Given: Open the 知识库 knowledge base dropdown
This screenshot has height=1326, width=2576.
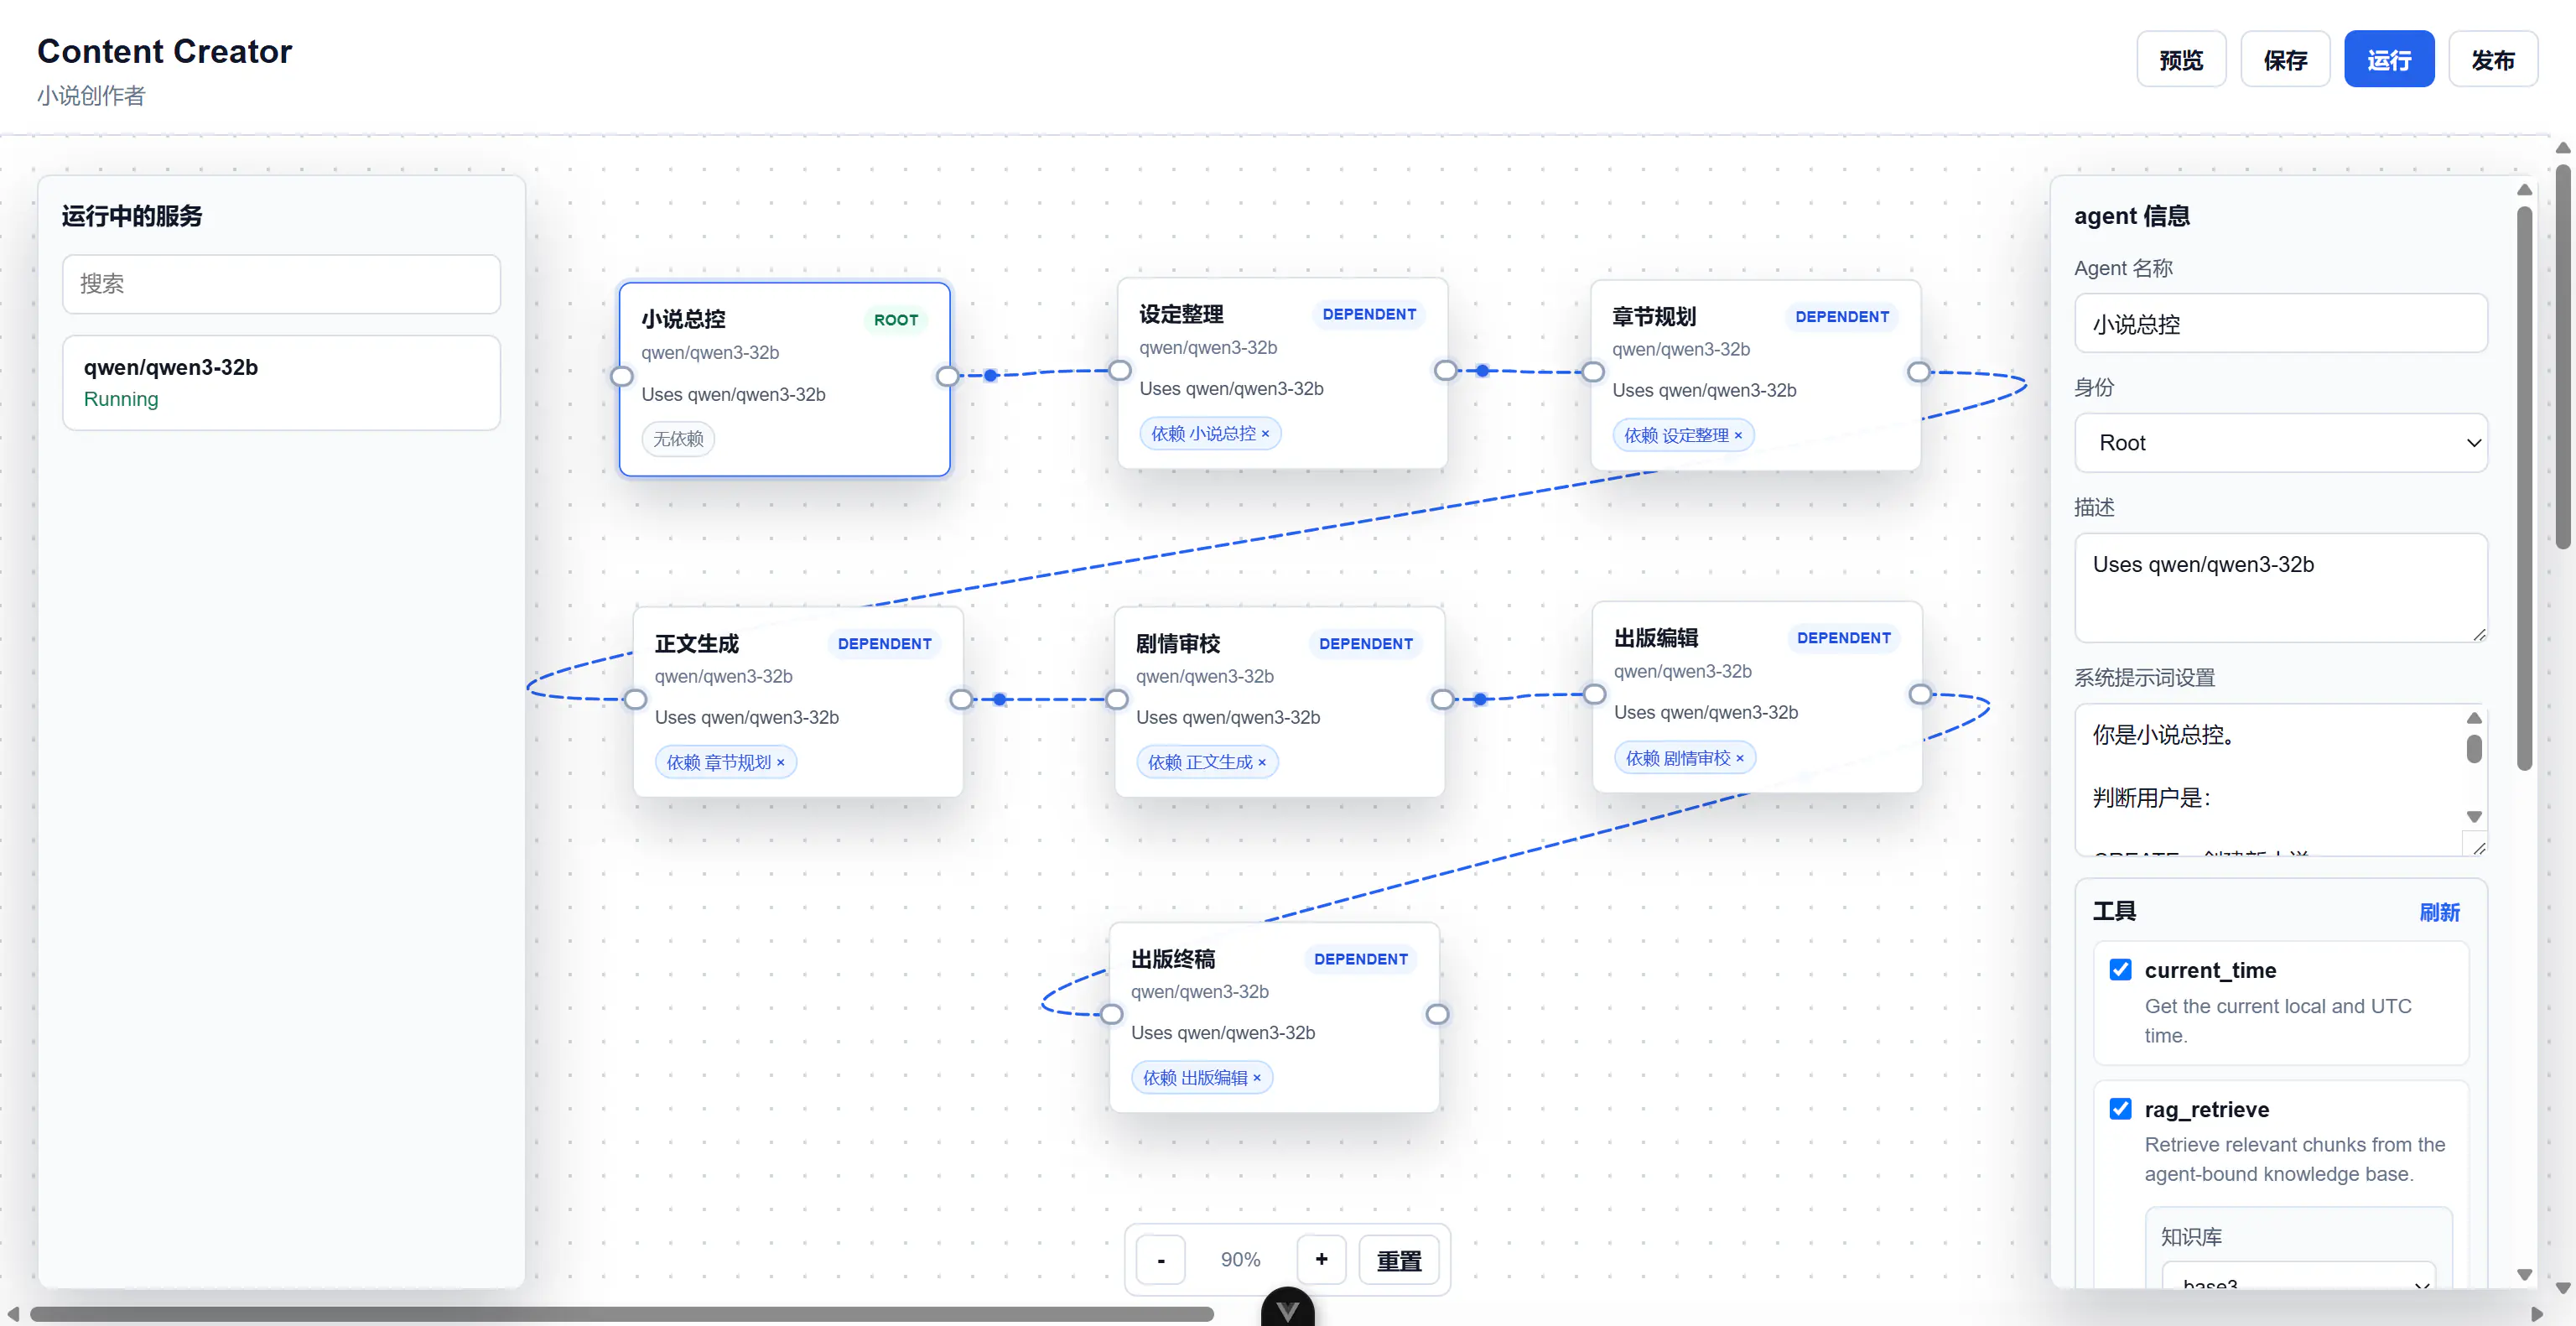Looking at the screenshot, I should [x=2298, y=1276].
